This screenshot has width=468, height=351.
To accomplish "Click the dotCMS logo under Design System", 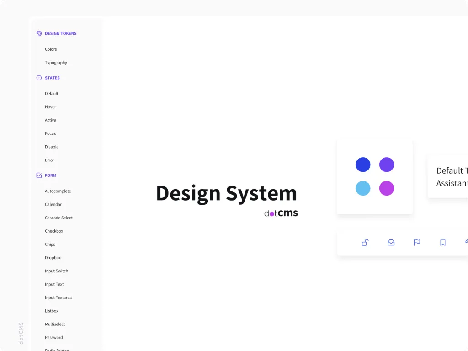I will point(281,213).
